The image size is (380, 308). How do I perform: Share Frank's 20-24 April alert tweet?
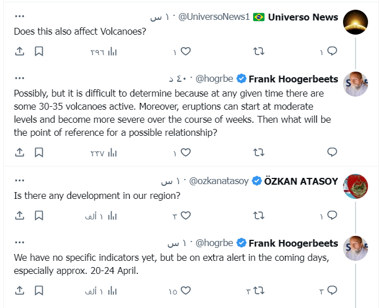pyautogui.click(x=19, y=291)
